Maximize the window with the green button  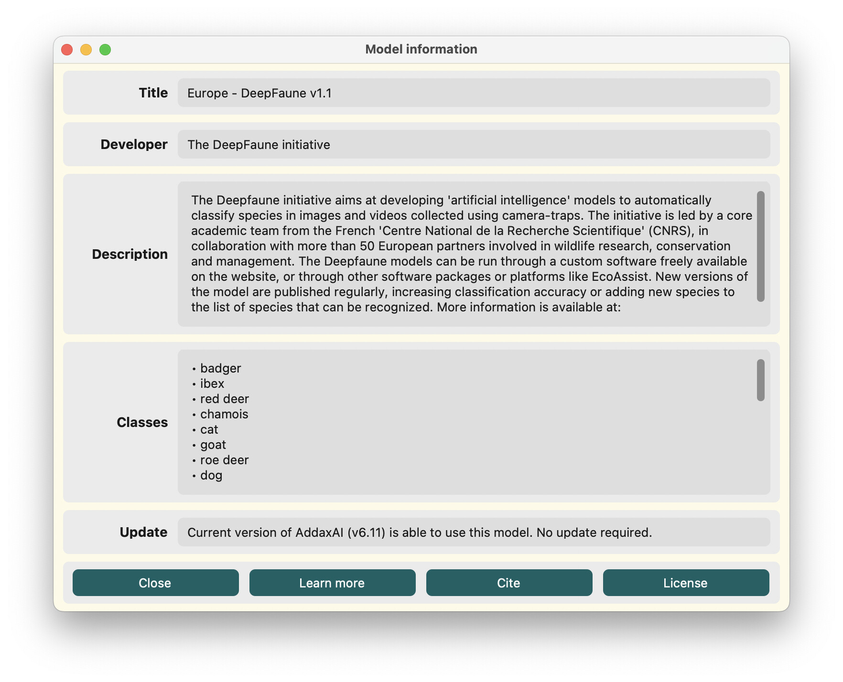coord(105,50)
